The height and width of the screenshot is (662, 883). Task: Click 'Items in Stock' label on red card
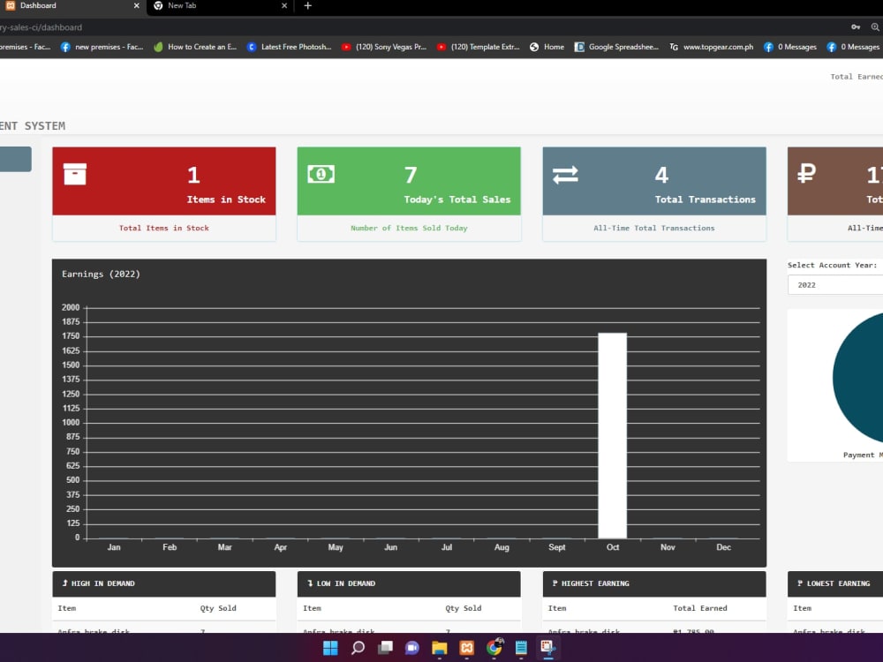tap(226, 199)
